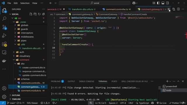This screenshot has width=187, height=105.
Task: Click the social command center search box
Action: coord(95,3)
